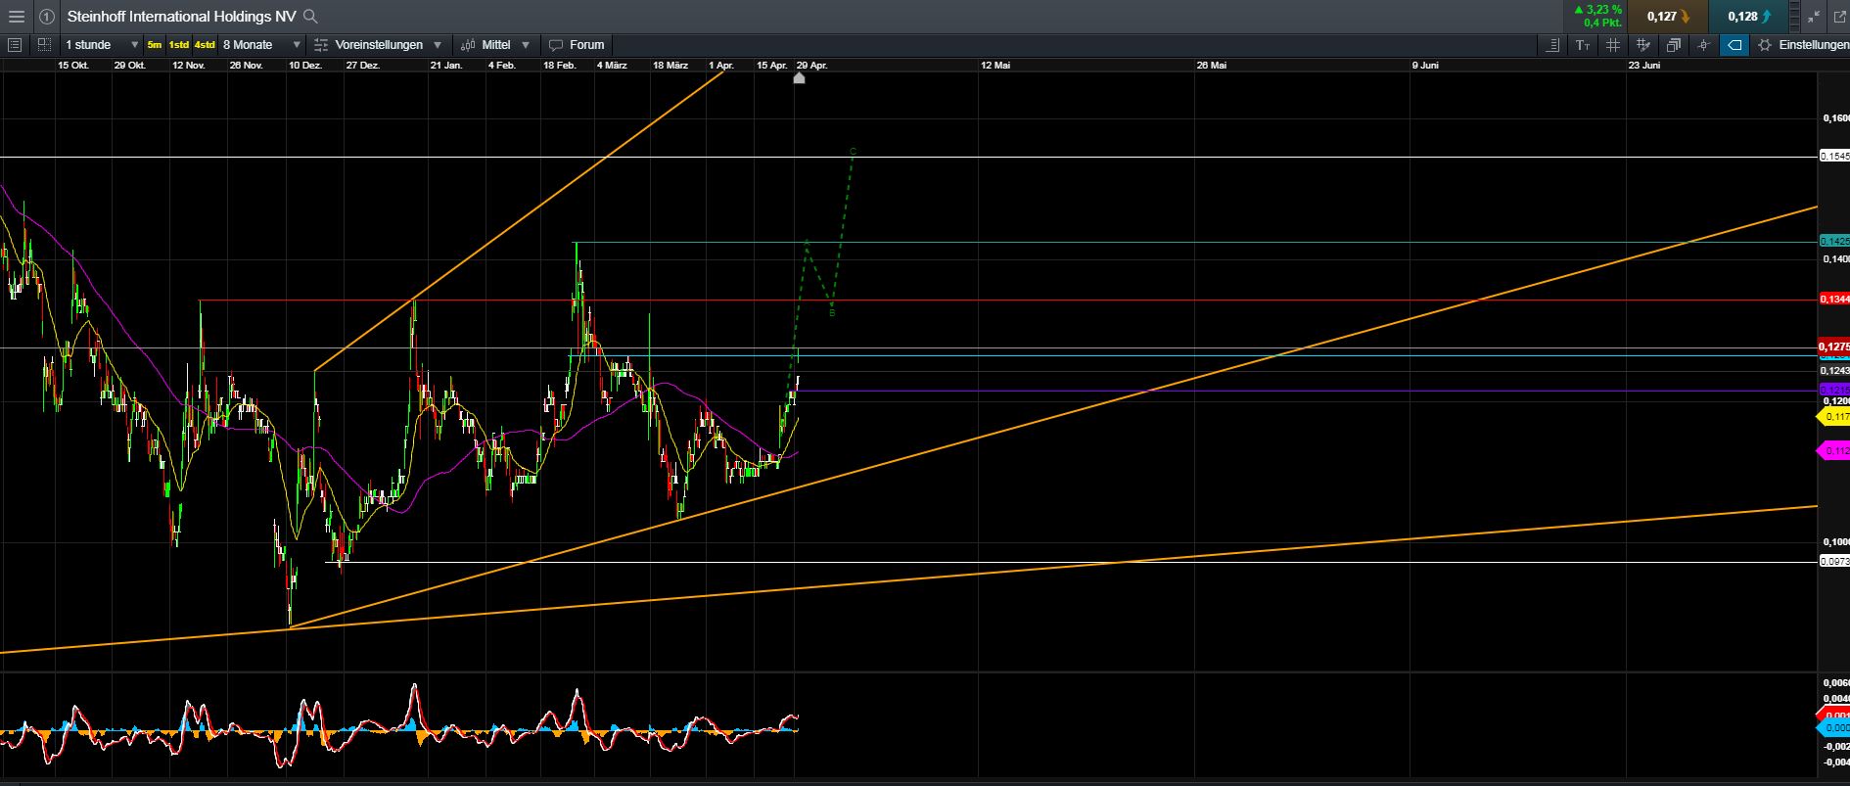
Task: Click the white 0,1545 price level label
Action: [x=1834, y=156]
